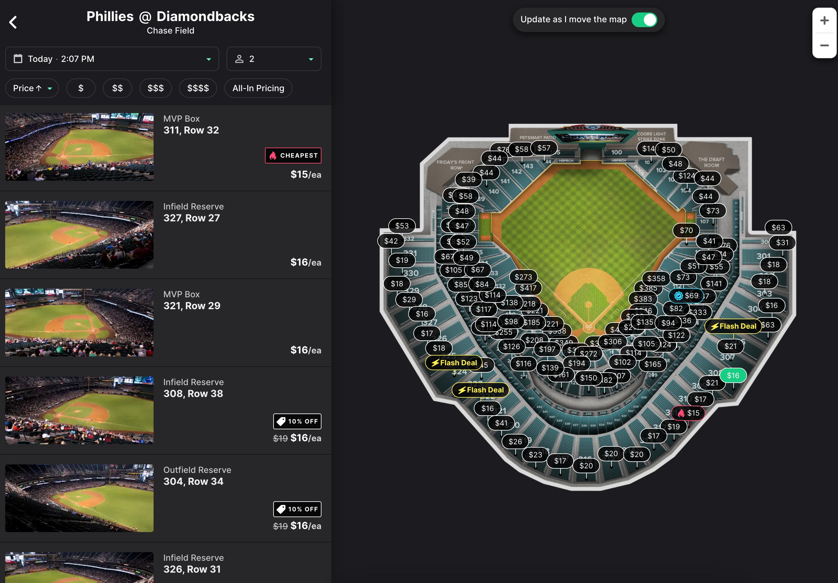Click the flame $15 cheapest map marker

[689, 413]
